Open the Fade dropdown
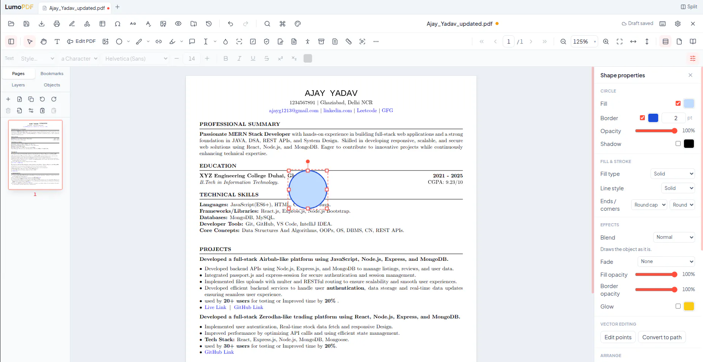Viewport: 703px width, 362px height. click(x=666, y=262)
